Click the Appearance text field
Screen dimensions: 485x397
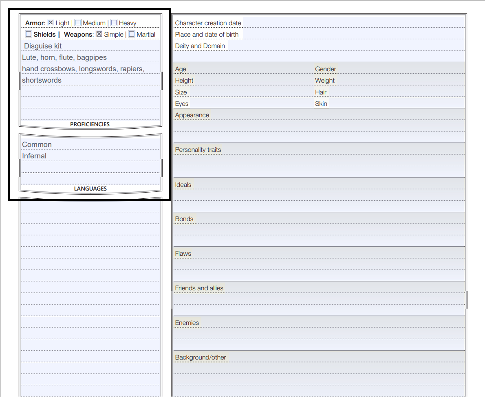[x=319, y=126]
